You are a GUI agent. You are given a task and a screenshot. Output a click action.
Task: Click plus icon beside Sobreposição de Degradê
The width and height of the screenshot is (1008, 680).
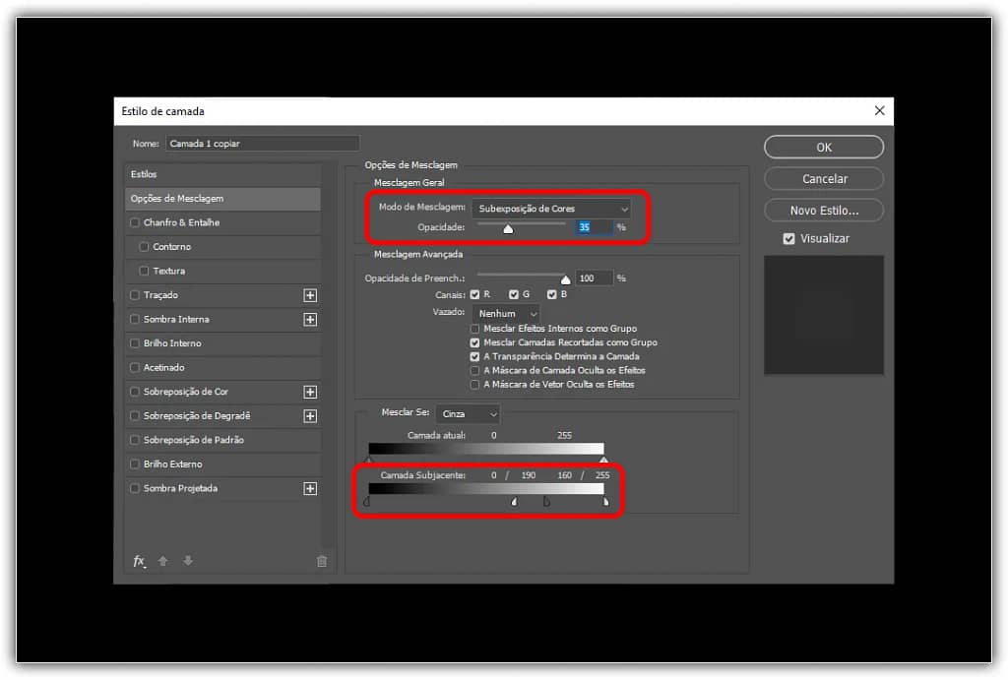[310, 416]
